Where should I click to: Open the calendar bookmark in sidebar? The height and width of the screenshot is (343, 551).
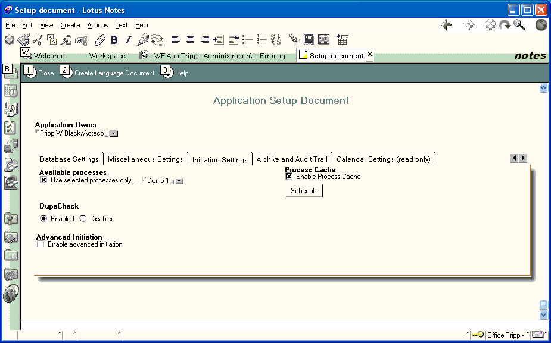[x=11, y=91]
